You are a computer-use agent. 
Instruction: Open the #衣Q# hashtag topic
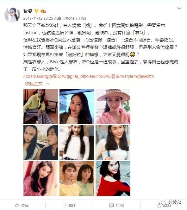coord(102,76)
